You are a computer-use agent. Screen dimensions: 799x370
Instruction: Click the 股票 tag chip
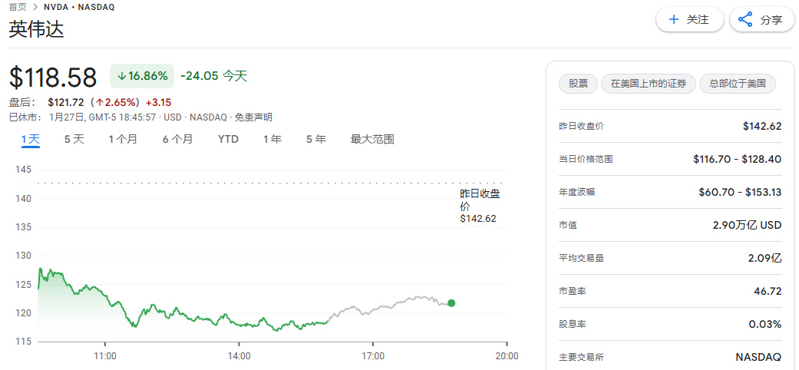point(579,84)
